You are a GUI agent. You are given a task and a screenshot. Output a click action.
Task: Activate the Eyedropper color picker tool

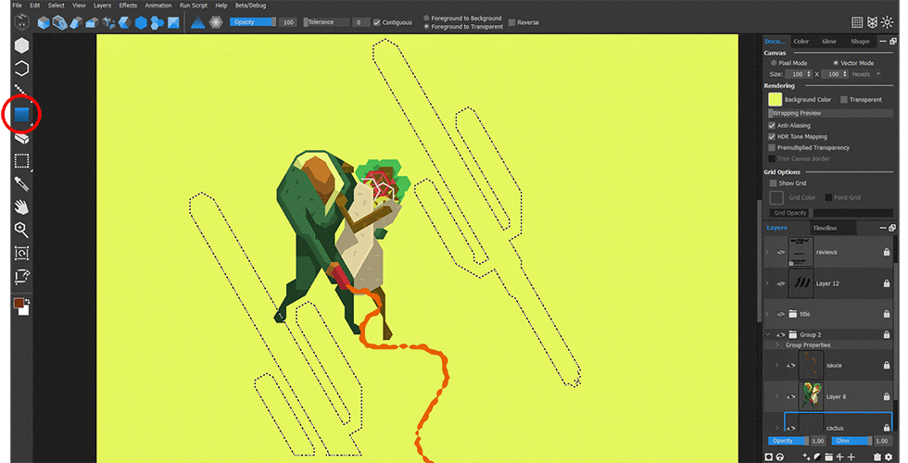coord(21,184)
